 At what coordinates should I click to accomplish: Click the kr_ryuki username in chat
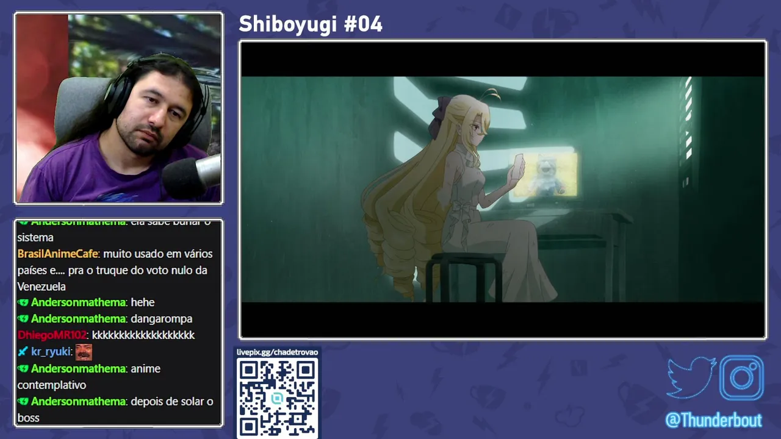click(51, 352)
